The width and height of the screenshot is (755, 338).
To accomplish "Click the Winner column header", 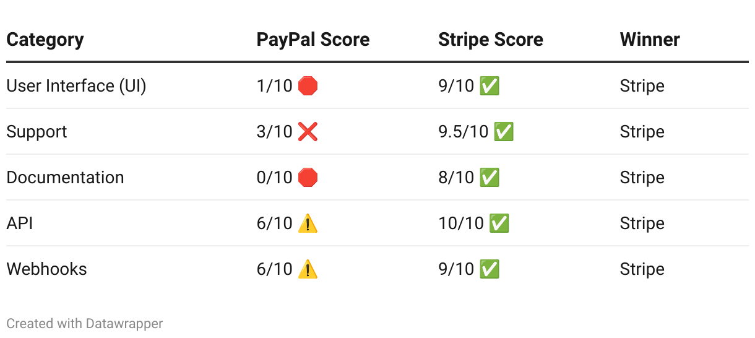I will tap(650, 40).
